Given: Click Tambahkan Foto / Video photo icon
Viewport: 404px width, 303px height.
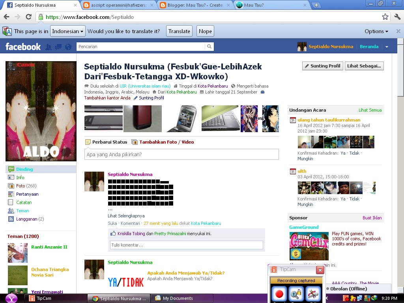Looking at the screenshot, I should 134,142.
